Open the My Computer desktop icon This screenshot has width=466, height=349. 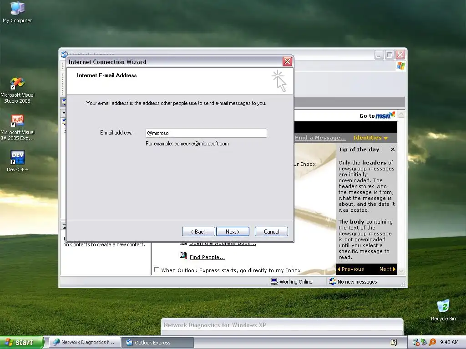(x=17, y=12)
